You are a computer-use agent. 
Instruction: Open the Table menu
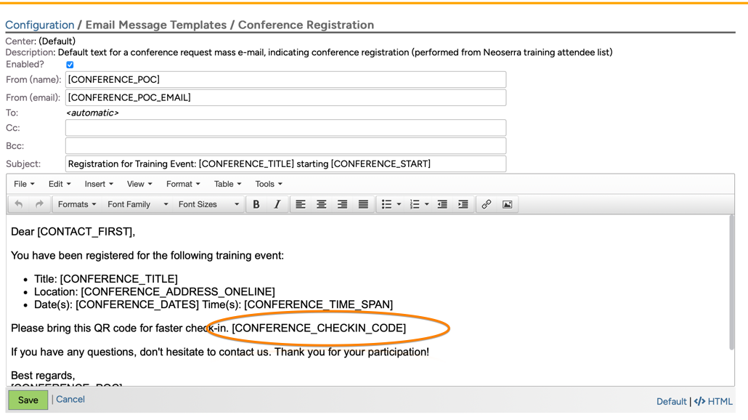227,185
